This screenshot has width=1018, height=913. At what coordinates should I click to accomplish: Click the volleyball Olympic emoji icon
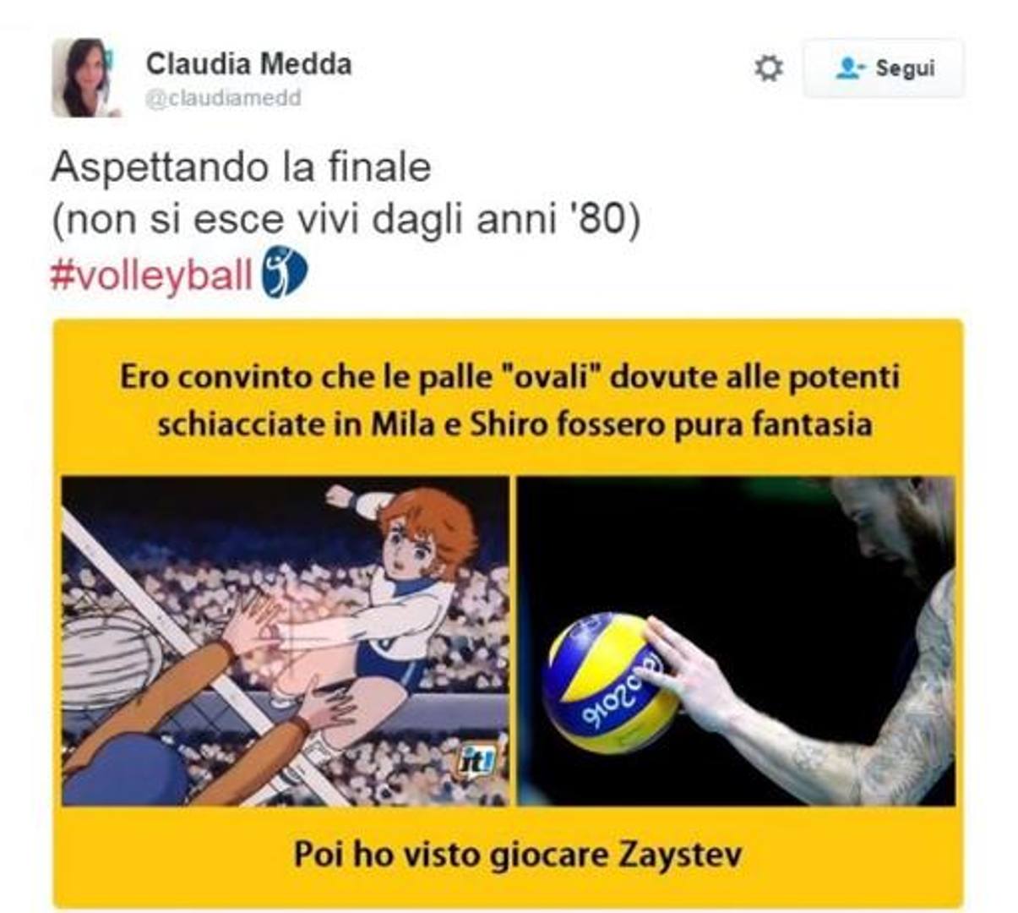[283, 271]
